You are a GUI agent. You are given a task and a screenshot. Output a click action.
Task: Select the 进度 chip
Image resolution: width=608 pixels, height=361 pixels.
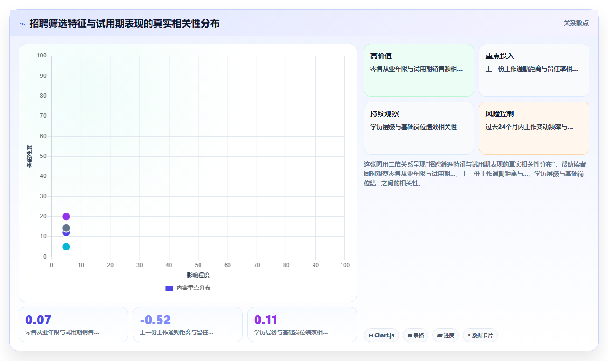pos(446,335)
